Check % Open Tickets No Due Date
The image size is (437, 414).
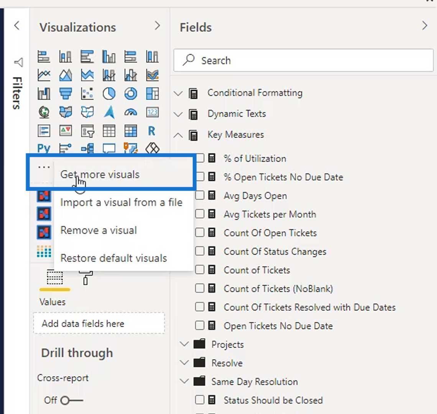[200, 177]
